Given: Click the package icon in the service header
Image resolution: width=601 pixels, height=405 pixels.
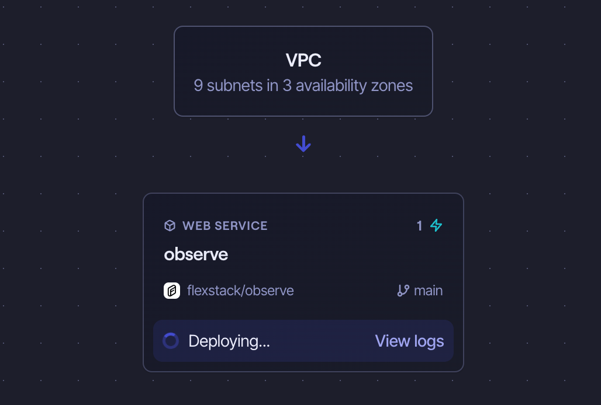Looking at the screenshot, I should pos(170,225).
